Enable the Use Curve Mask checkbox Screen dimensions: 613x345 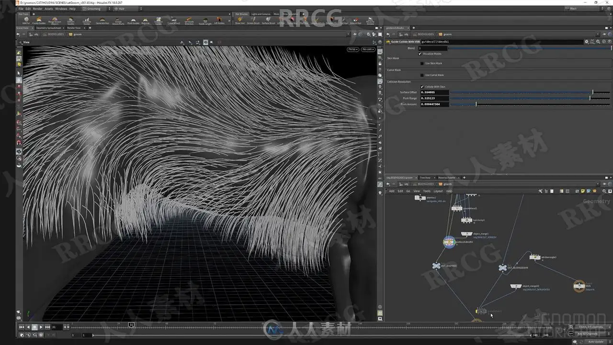pos(422,75)
